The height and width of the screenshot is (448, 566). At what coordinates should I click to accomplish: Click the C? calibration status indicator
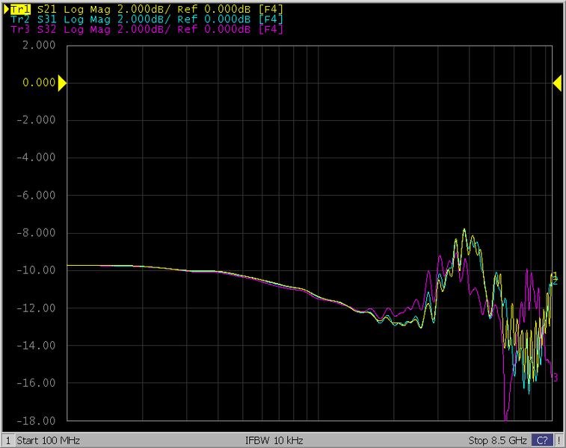543,441
